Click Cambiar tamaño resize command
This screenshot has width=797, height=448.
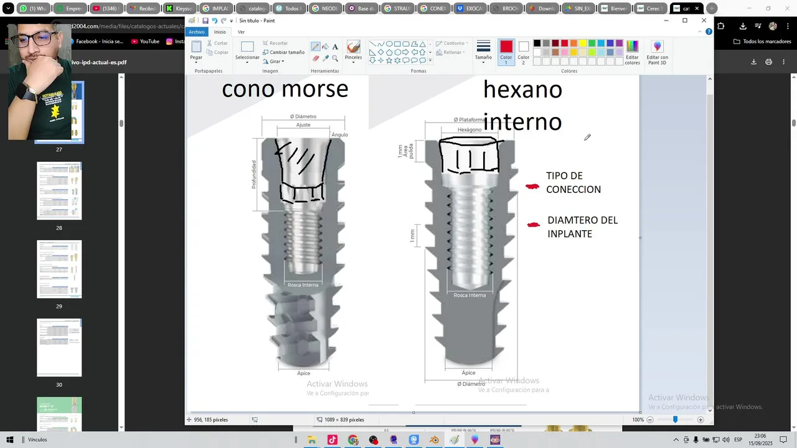[x=283, y=52]
